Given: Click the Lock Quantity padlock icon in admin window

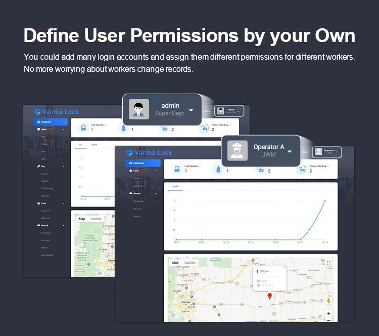Looking at the screenshot, I should 83,128.
